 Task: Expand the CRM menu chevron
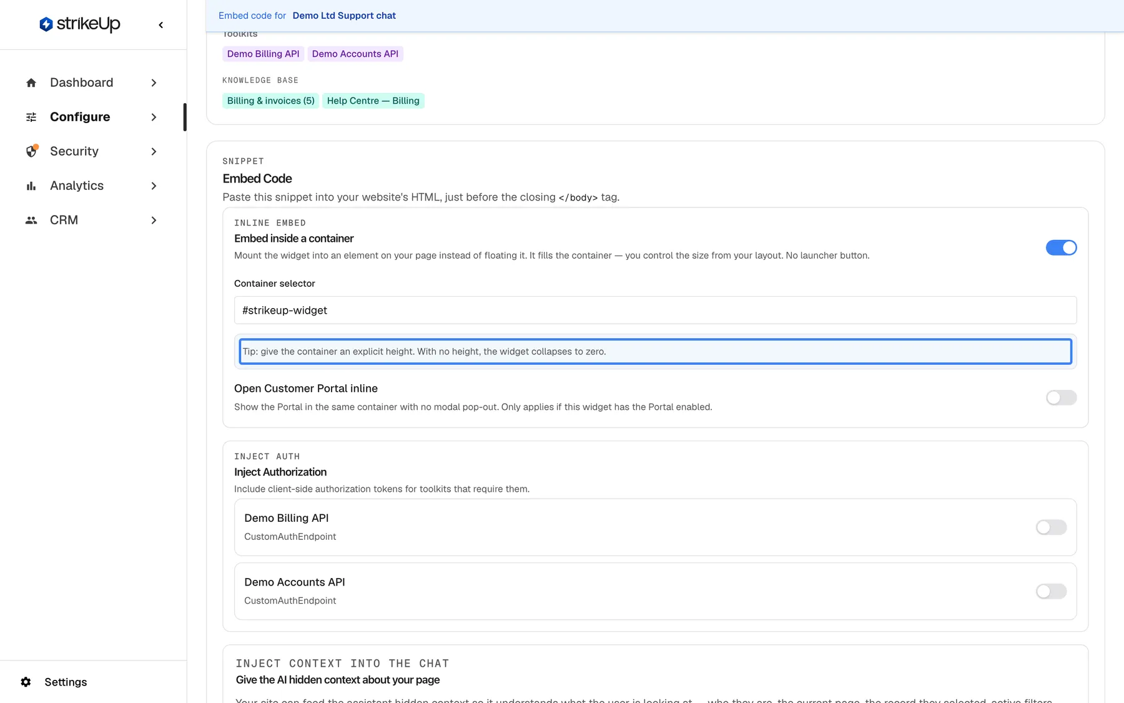154,220
